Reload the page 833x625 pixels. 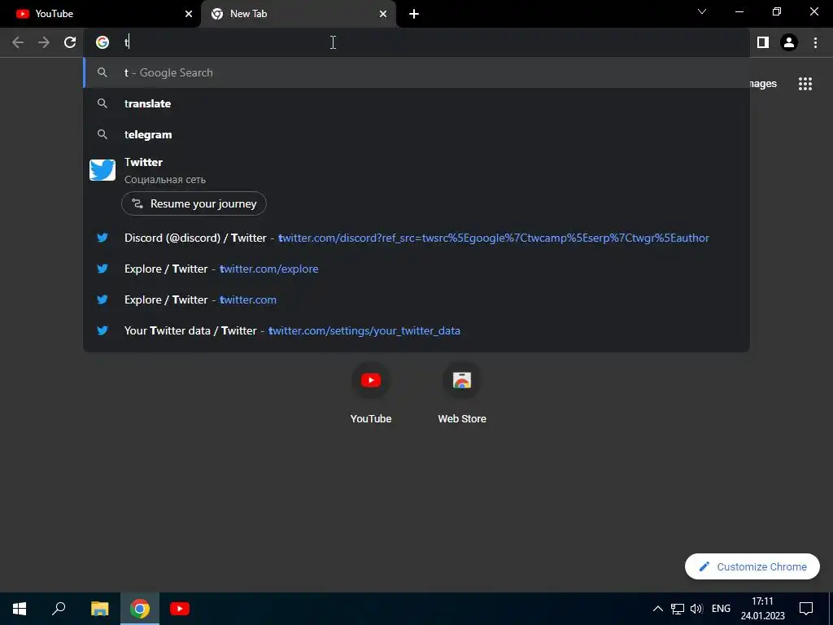coord(70,42)
